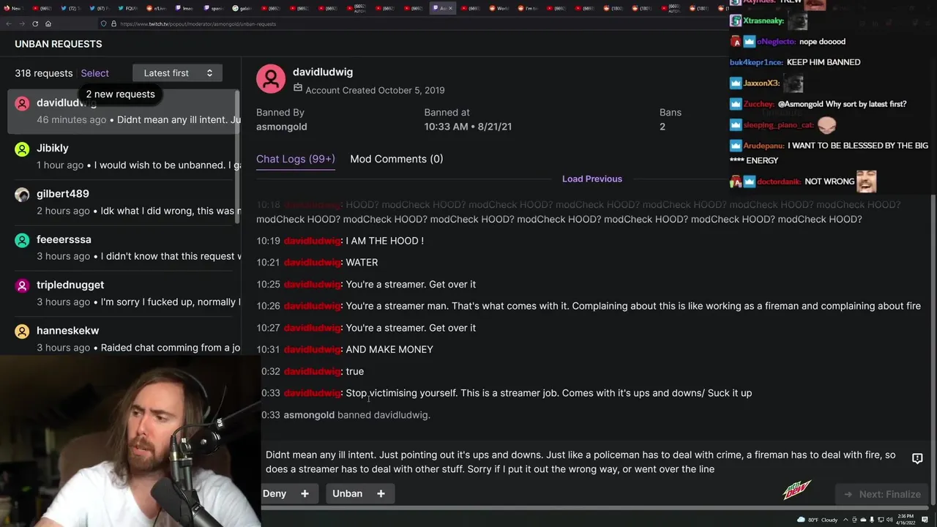Deny the unban request
937x527 pixels.
(x=275, y=493)
